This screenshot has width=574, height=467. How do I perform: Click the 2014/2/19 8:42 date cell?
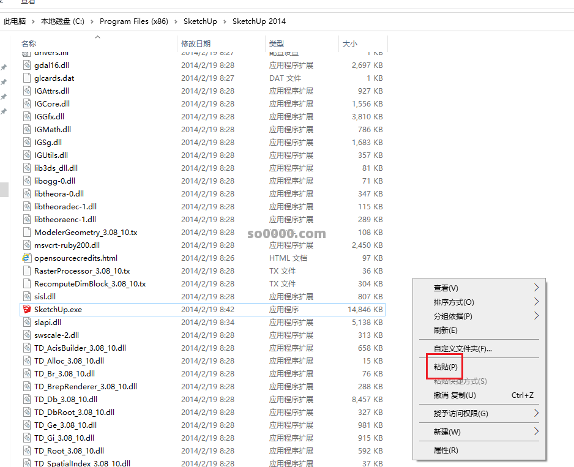tap(207, 310)
